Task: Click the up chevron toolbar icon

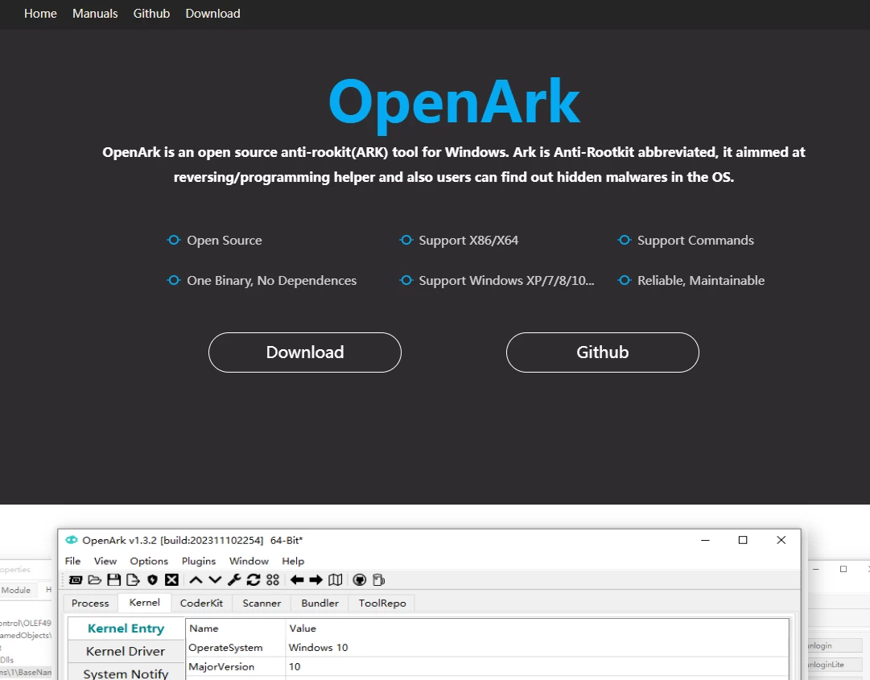Action: tap(196, 580)
